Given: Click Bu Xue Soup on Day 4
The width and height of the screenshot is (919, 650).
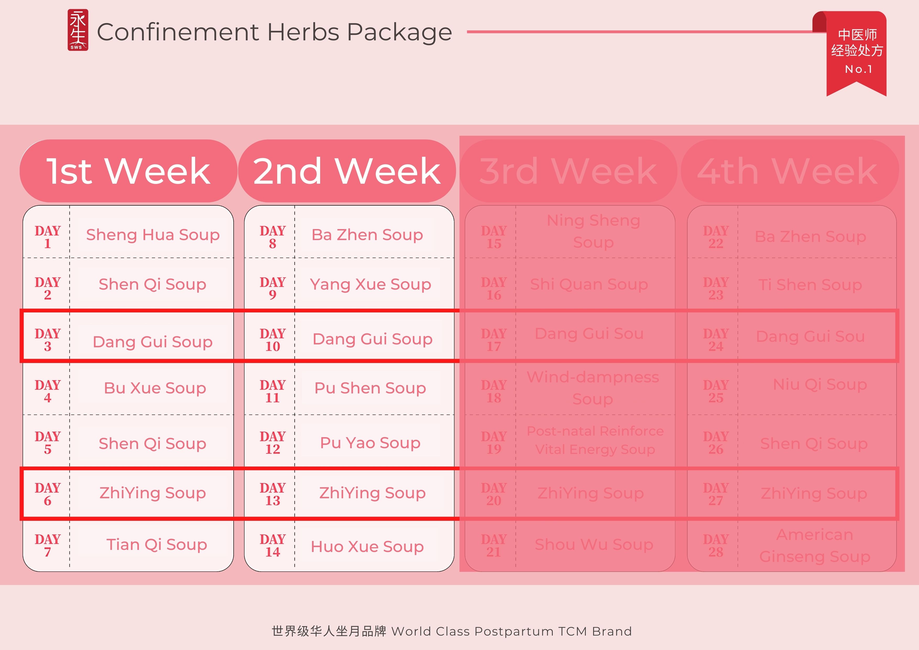Looking at the screenshot, I should click(155, 388).
